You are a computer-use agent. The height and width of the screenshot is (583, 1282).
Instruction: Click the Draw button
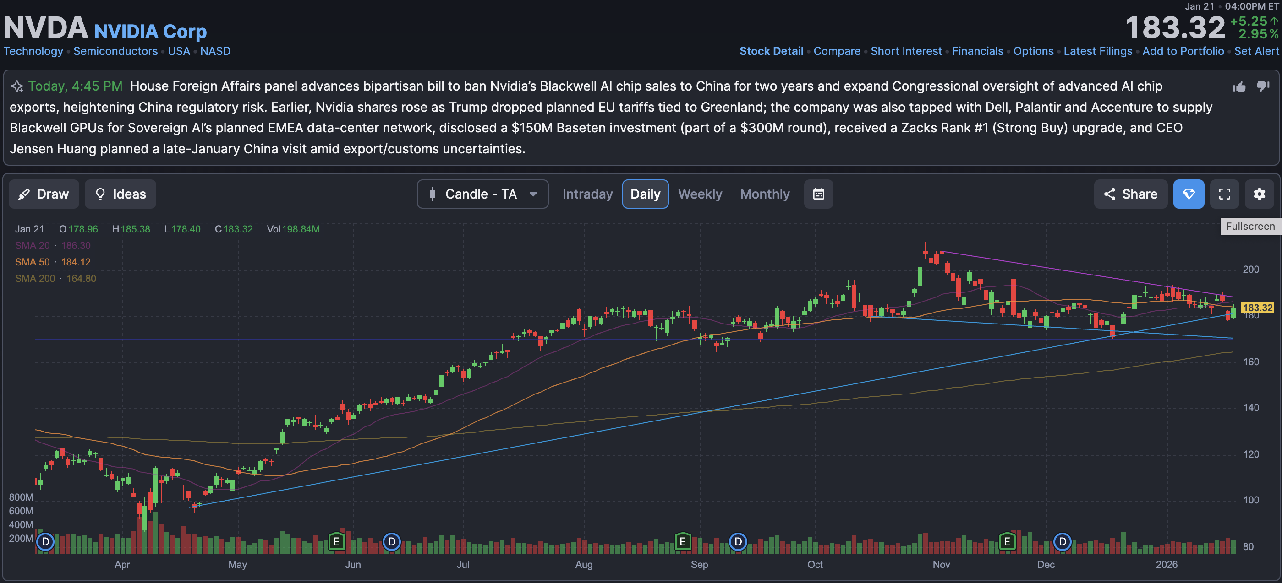(44, 194)
